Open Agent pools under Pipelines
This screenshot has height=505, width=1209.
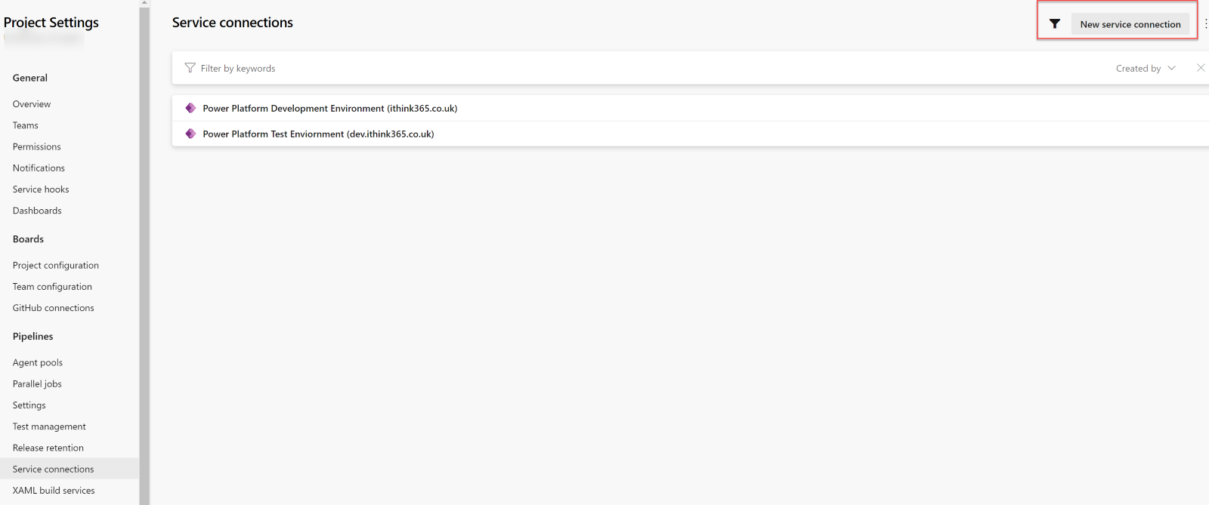tap(38, 362)
